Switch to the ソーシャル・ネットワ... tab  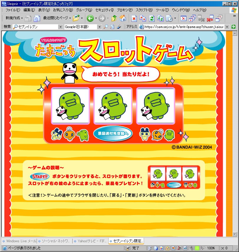55,241
